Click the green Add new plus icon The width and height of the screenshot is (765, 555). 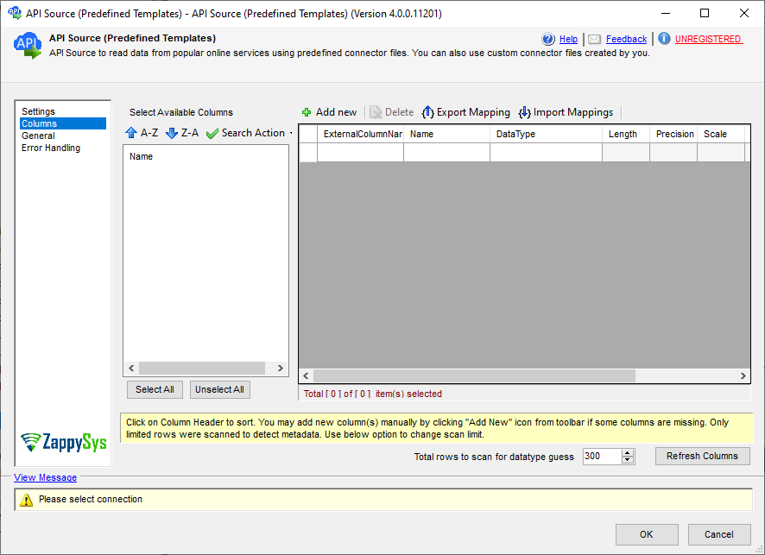307,113
